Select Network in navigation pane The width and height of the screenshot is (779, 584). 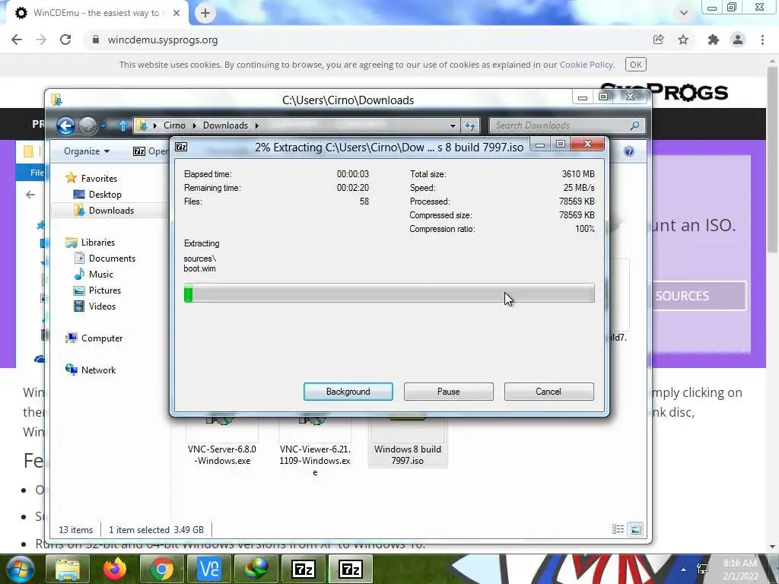click(x=98, y=370)
